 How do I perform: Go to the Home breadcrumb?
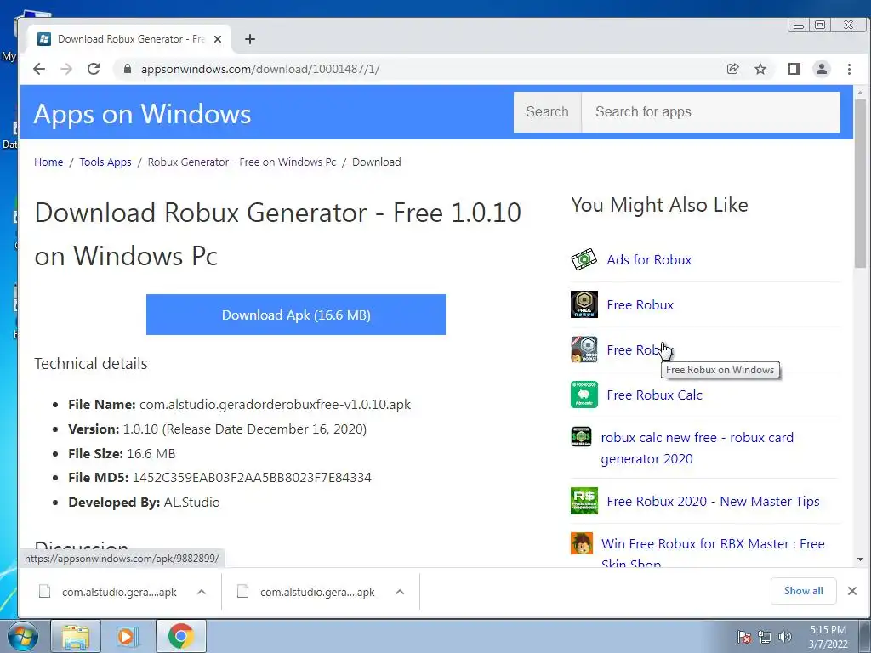[48, 162]
